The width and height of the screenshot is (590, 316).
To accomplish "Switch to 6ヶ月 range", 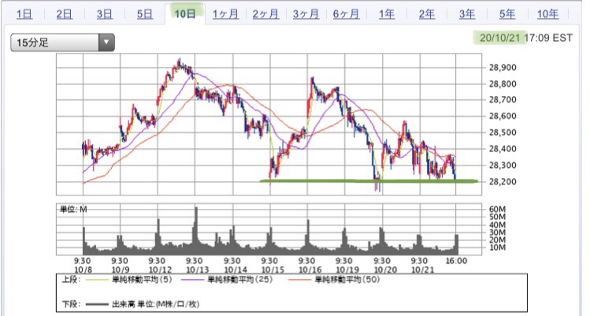I will (346, 14).
